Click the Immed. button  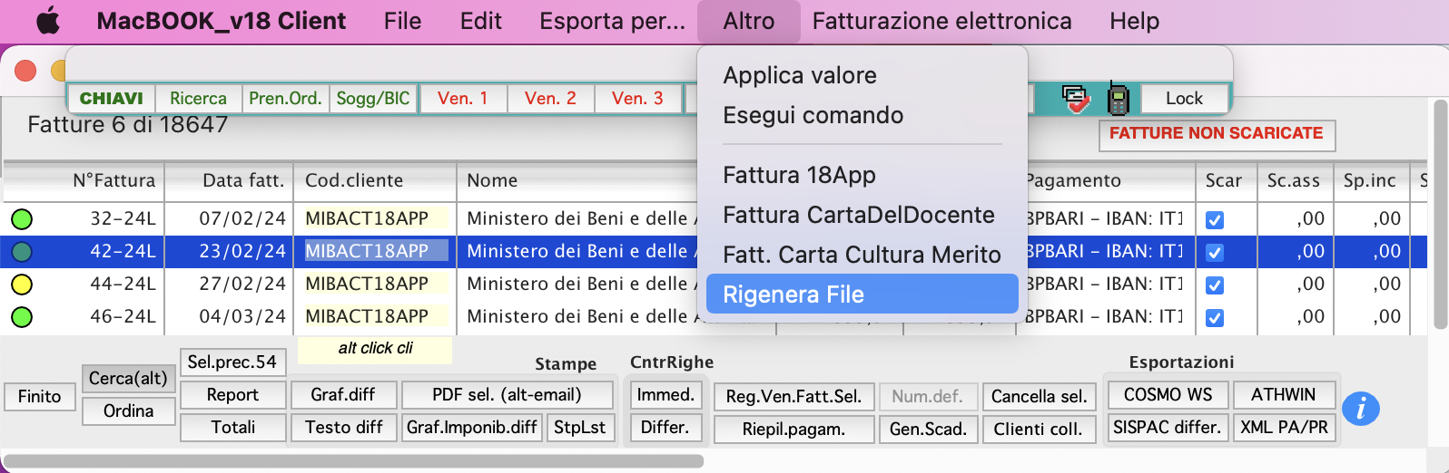[665, 394]
